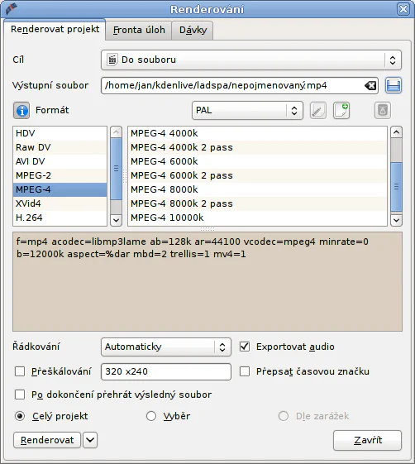The image size is (415, 464).
Task: Click the edit profile pencil icon
Action: click(318, 110)
